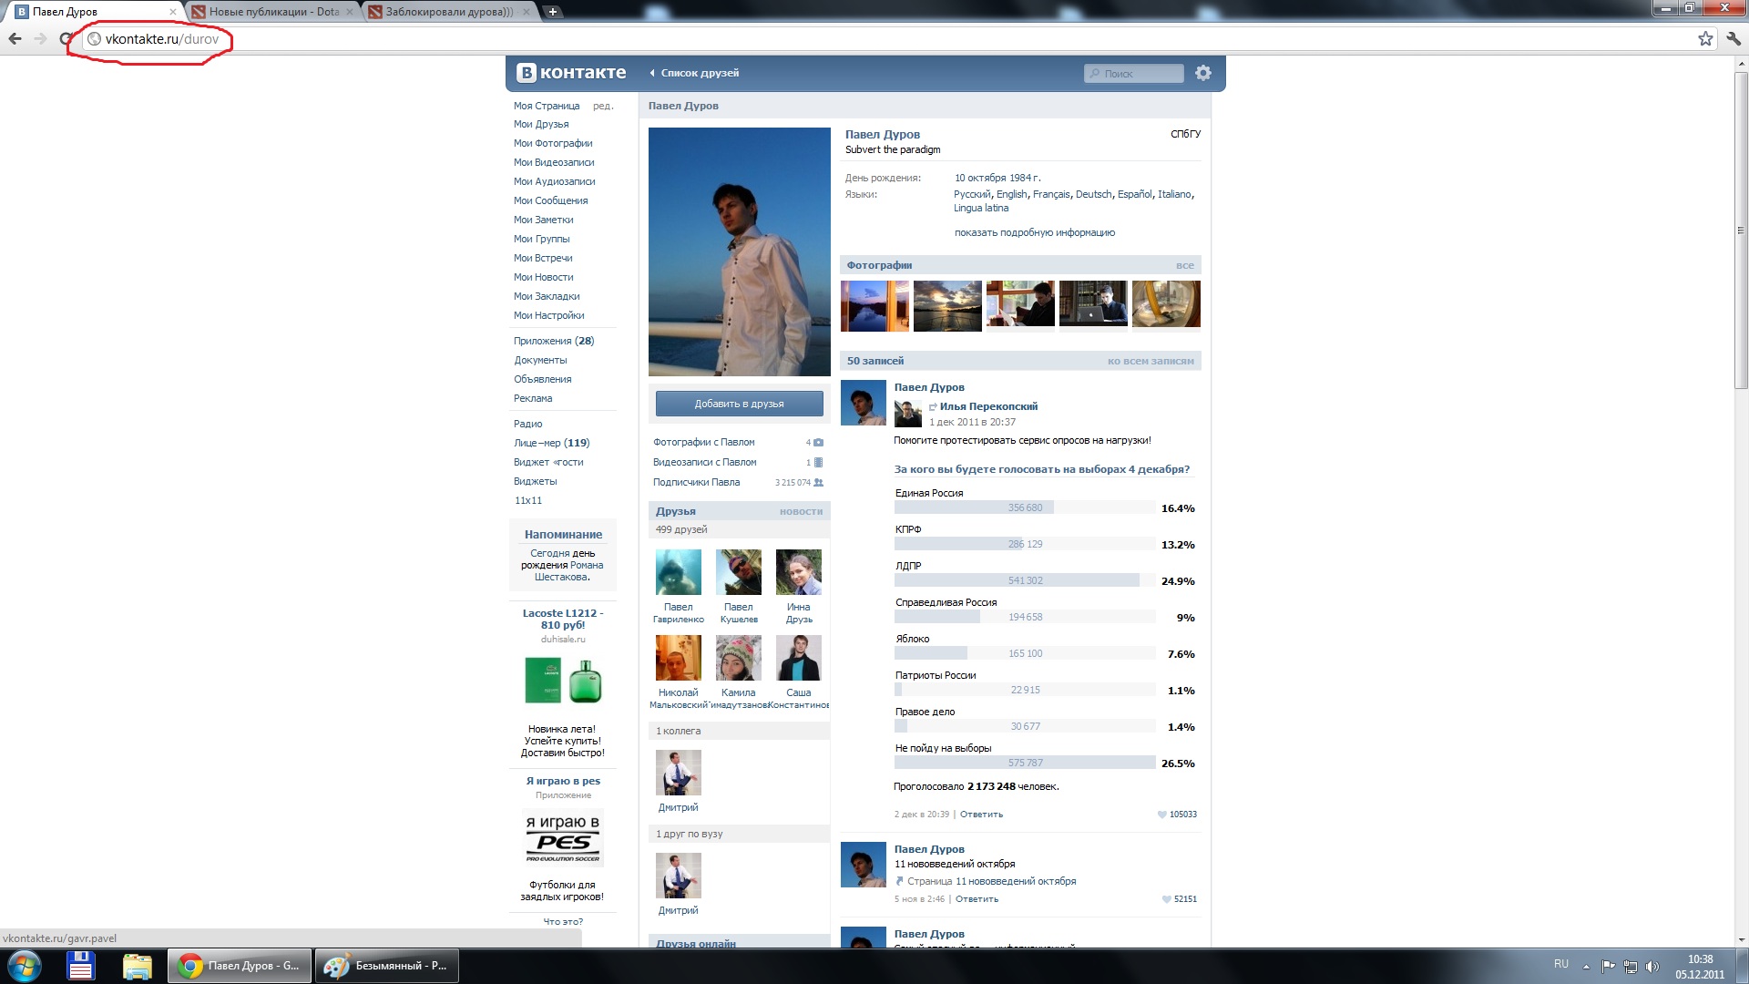Click the volume speaker tray icon
This screenshot has width=1749, height=984.
pyautogui.click(x=1652, y=966)
